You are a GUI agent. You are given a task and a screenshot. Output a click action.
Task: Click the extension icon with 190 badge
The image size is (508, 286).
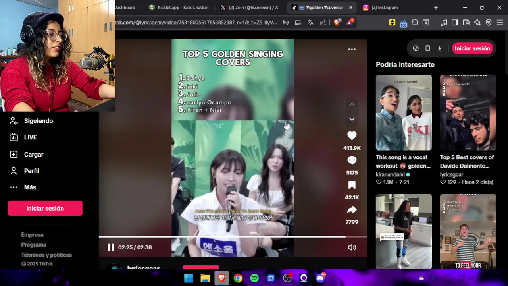pos(403,23)
